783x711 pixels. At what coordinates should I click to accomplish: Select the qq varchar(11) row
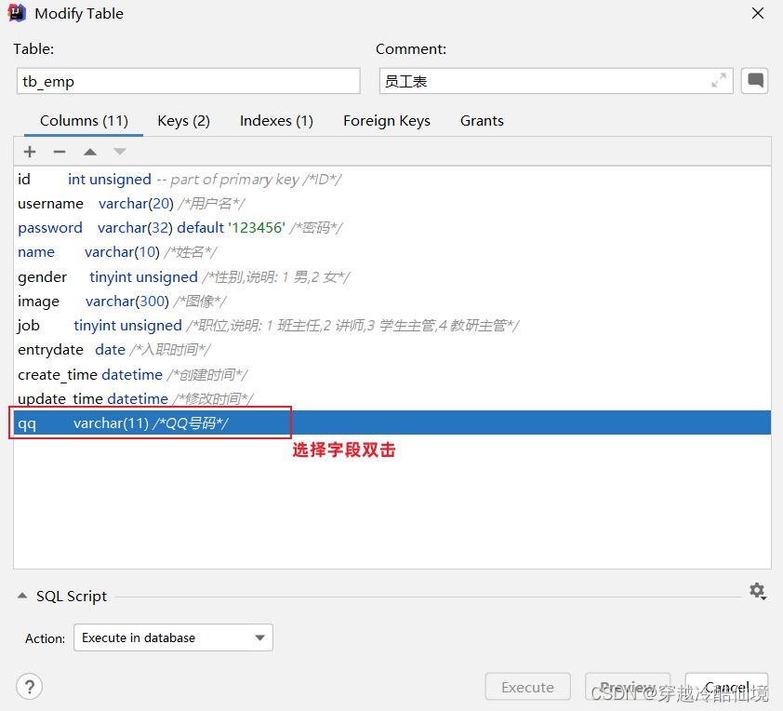tap(392, 423)
